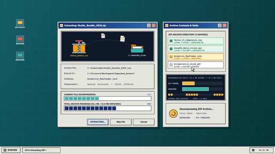Image resolution: width=275 pixels, height=154 pixels.
Task: Click the current file decompression progress bar
Action: 108,98
